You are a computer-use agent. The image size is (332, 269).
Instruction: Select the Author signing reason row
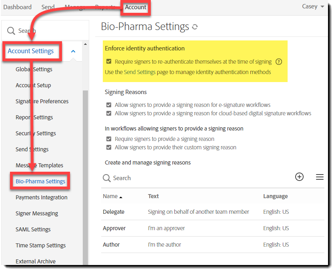coord(212,245)
